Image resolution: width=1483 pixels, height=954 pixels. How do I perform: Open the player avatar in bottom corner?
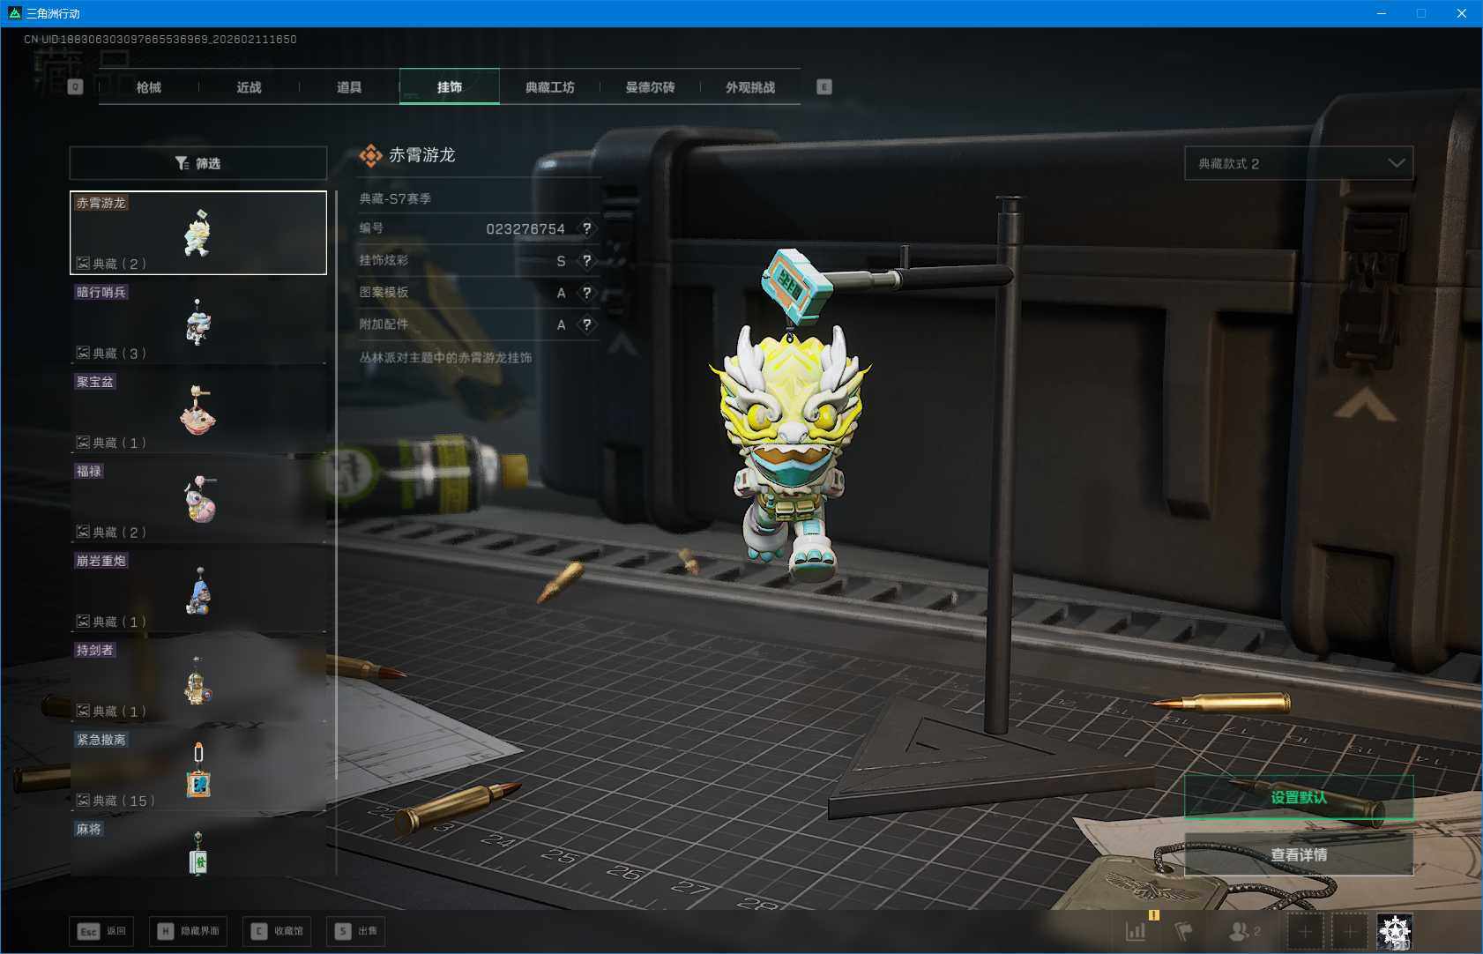(x=1395, y=931)
